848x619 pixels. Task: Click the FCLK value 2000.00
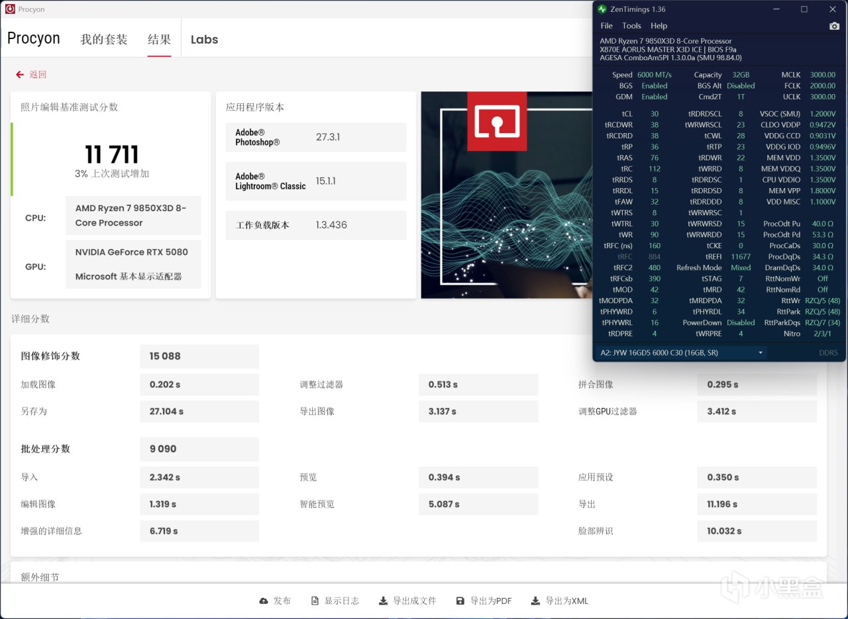coord(822,86)
